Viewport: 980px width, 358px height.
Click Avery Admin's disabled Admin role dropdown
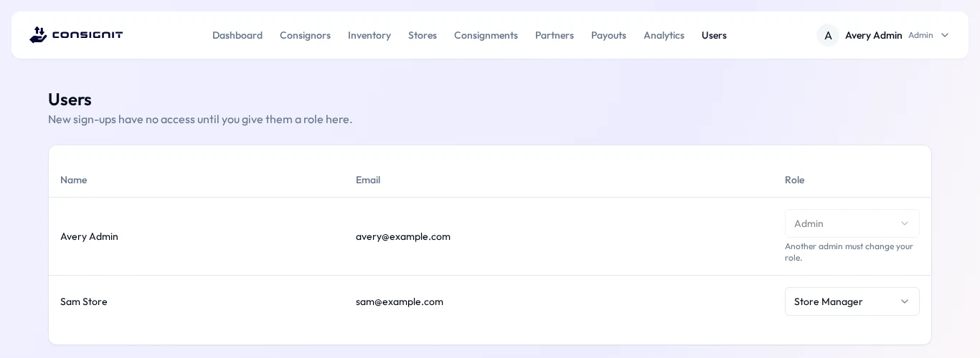coord(852,223)
